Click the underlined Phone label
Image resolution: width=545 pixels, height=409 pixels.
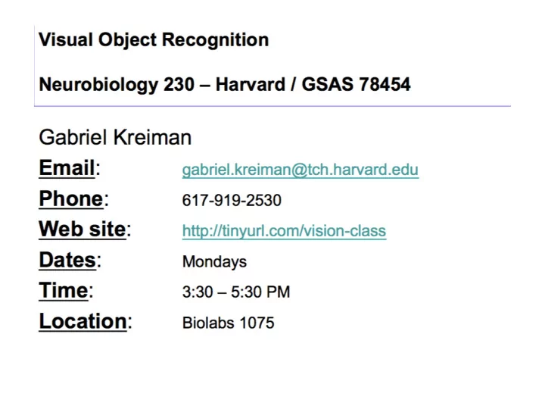(71, 199)
